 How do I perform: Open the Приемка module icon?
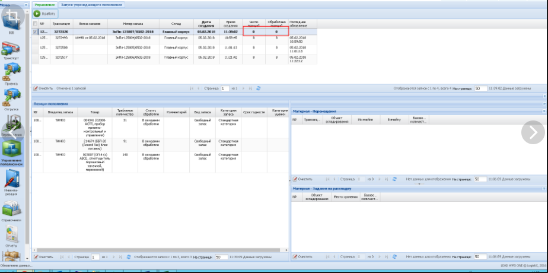tap(11, 74)
